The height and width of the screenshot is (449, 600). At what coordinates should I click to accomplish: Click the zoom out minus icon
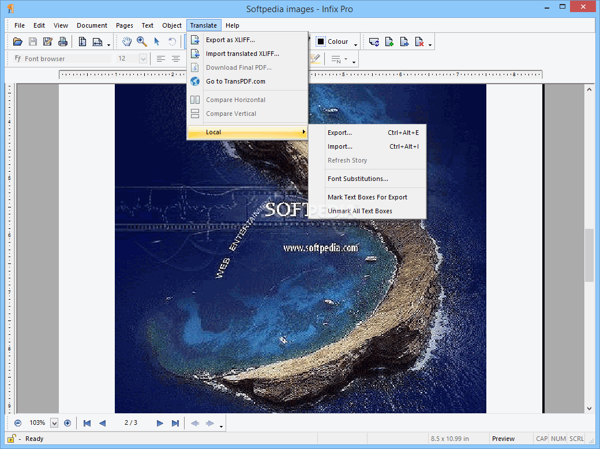[18, 423]
